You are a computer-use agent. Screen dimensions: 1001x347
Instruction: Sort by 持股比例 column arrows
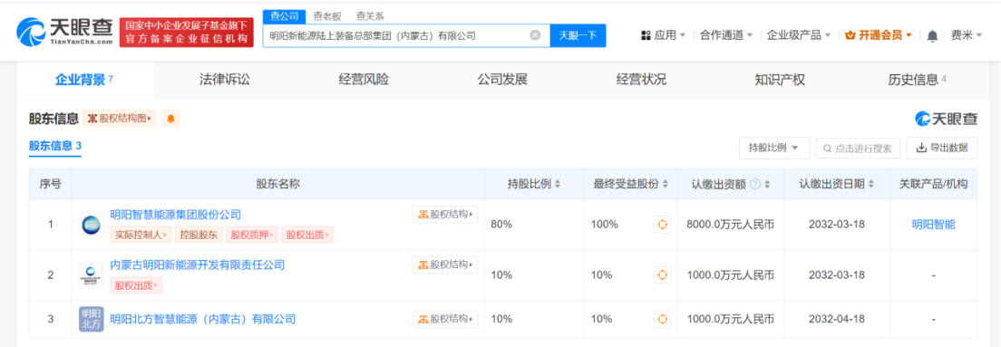click(558, 184)
